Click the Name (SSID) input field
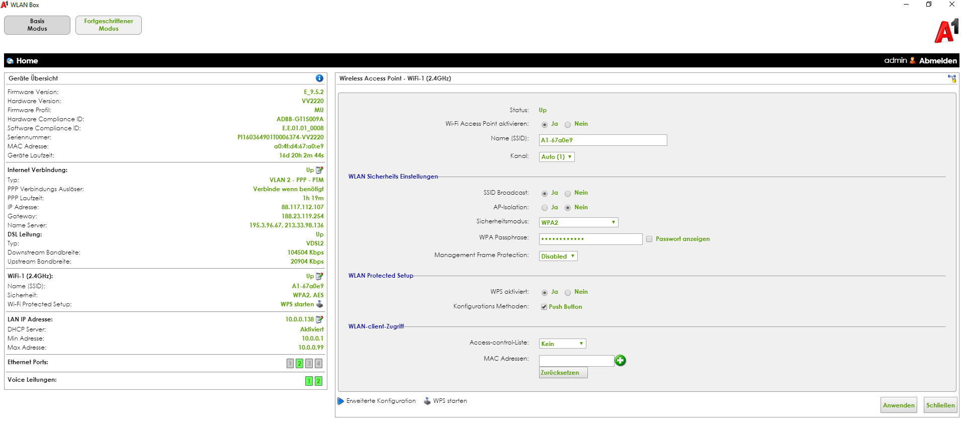962x421 pixels. (603, 140)
